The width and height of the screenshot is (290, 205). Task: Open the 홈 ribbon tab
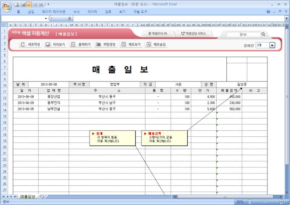[x=18, y=12]
